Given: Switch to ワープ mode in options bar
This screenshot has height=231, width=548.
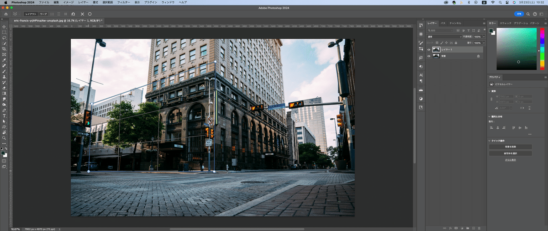Looking at the screenshot, I should point(43,14).
